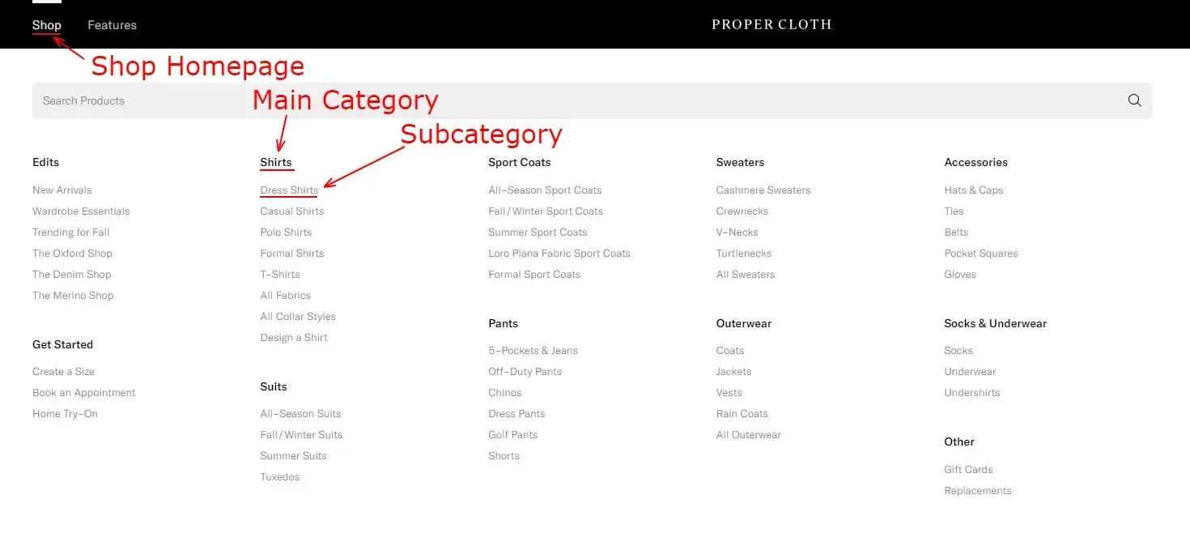
Task: Open the Shirts main category
Action: 276,162
